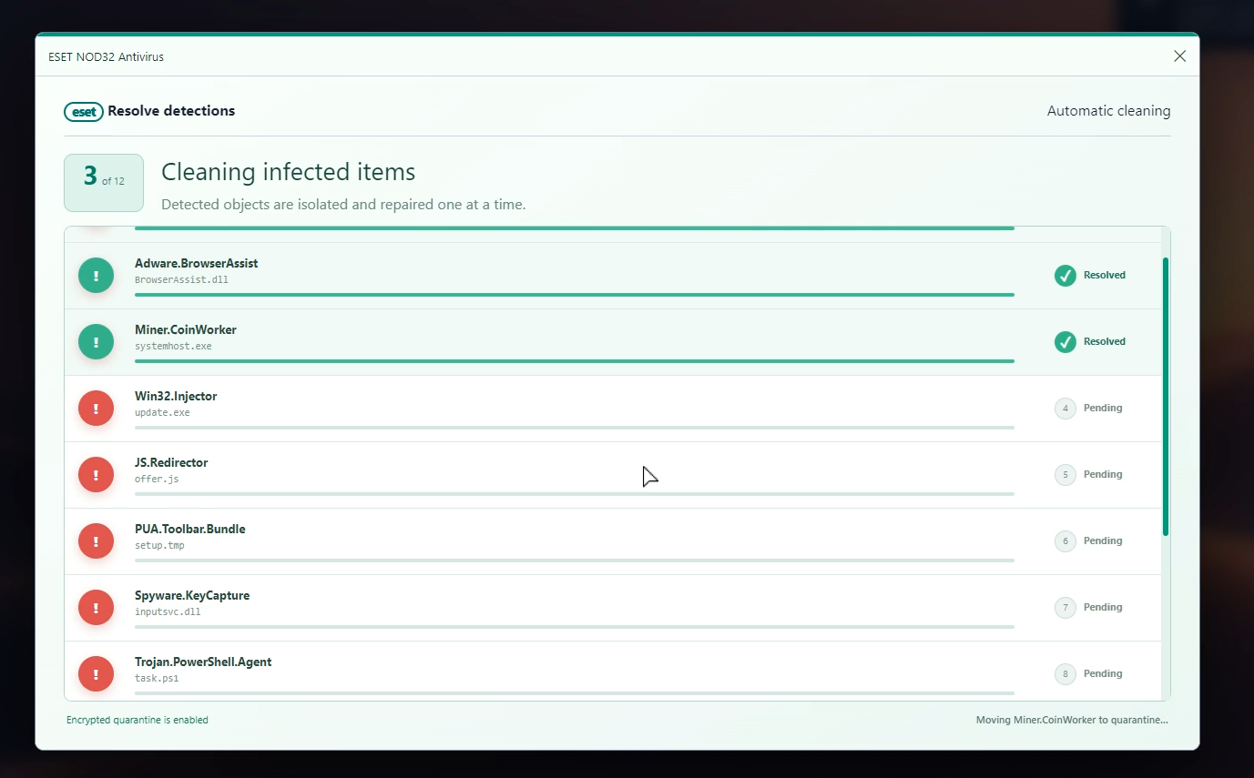Click the setup.tmp file name
The height and width of the screenshot is (778, 1254).
159,546
